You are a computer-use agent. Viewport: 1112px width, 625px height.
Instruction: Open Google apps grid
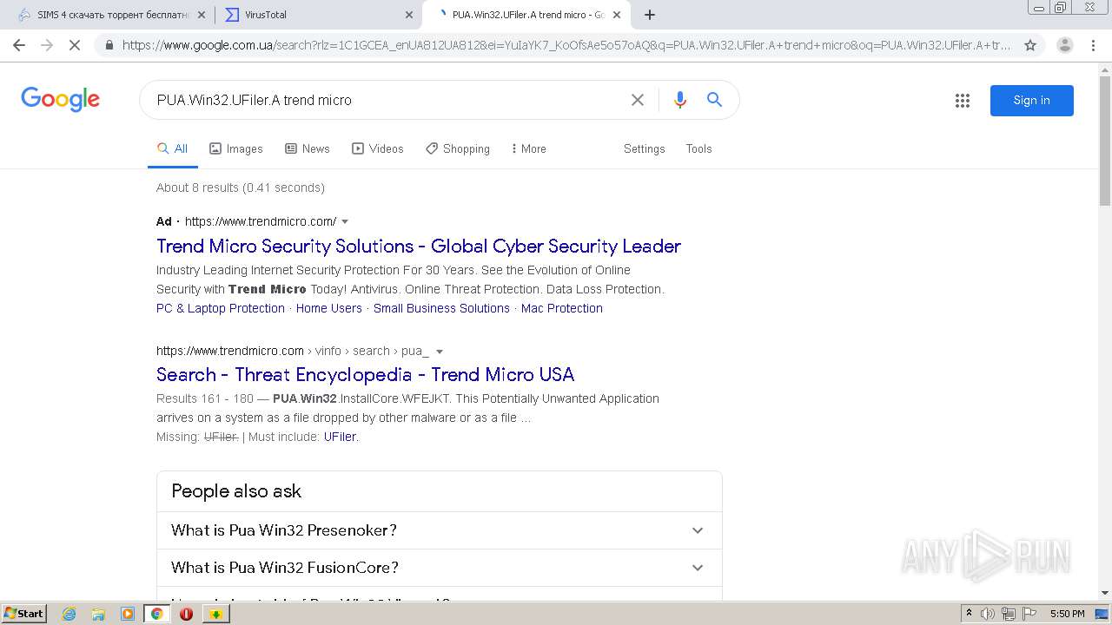point(963,101)
